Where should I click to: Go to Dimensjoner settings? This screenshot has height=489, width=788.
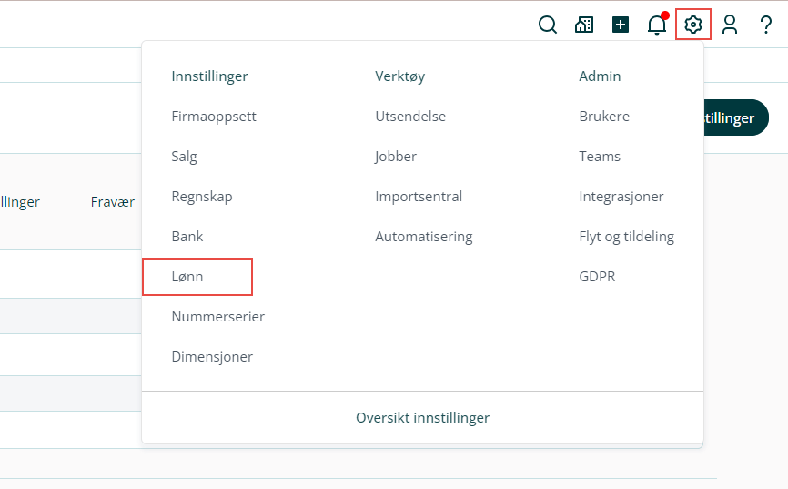click(212, 357)
